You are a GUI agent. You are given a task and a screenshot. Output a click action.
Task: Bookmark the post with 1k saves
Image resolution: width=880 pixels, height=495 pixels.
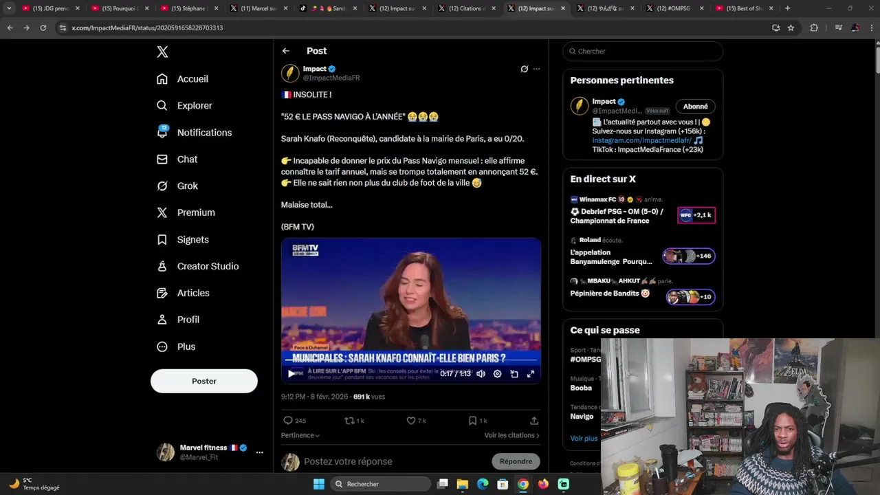click(x=478, y=421)
